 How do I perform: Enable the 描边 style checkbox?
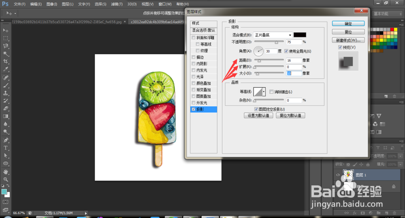(194, 57)
